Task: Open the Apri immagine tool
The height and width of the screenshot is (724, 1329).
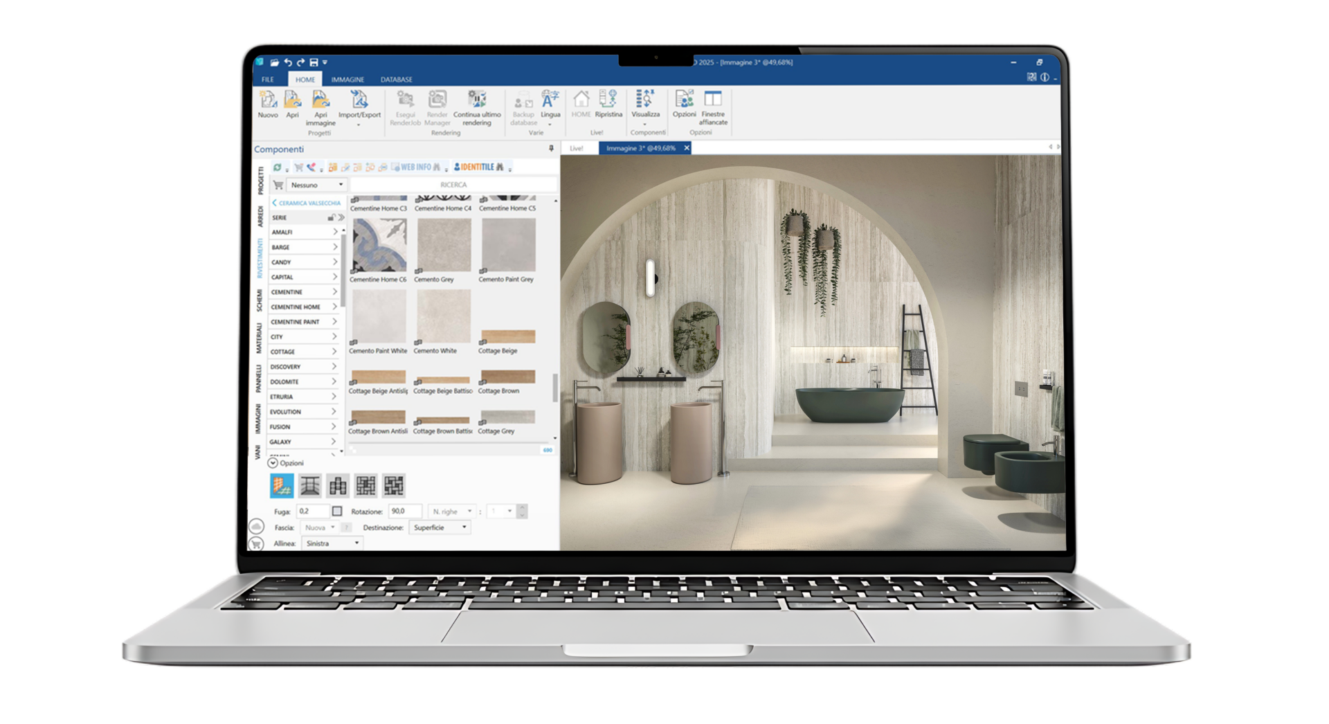Action: click(x=320, y=108)
